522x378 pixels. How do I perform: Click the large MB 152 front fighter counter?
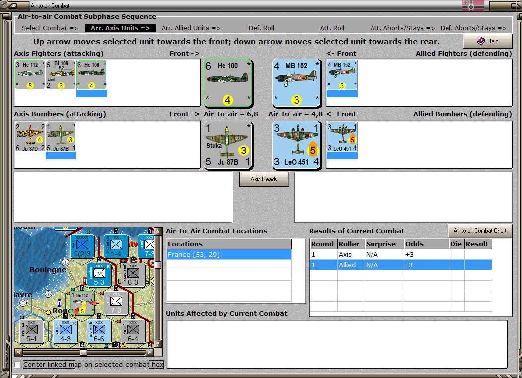tap(297, 83)
